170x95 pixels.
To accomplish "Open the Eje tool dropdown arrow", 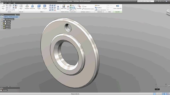I will pyautogui.click(x=74, y=8).
